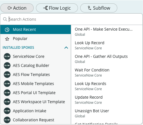Open the AES Flow Templates spoke
143x125 pixels.
[x=35, y=75]
